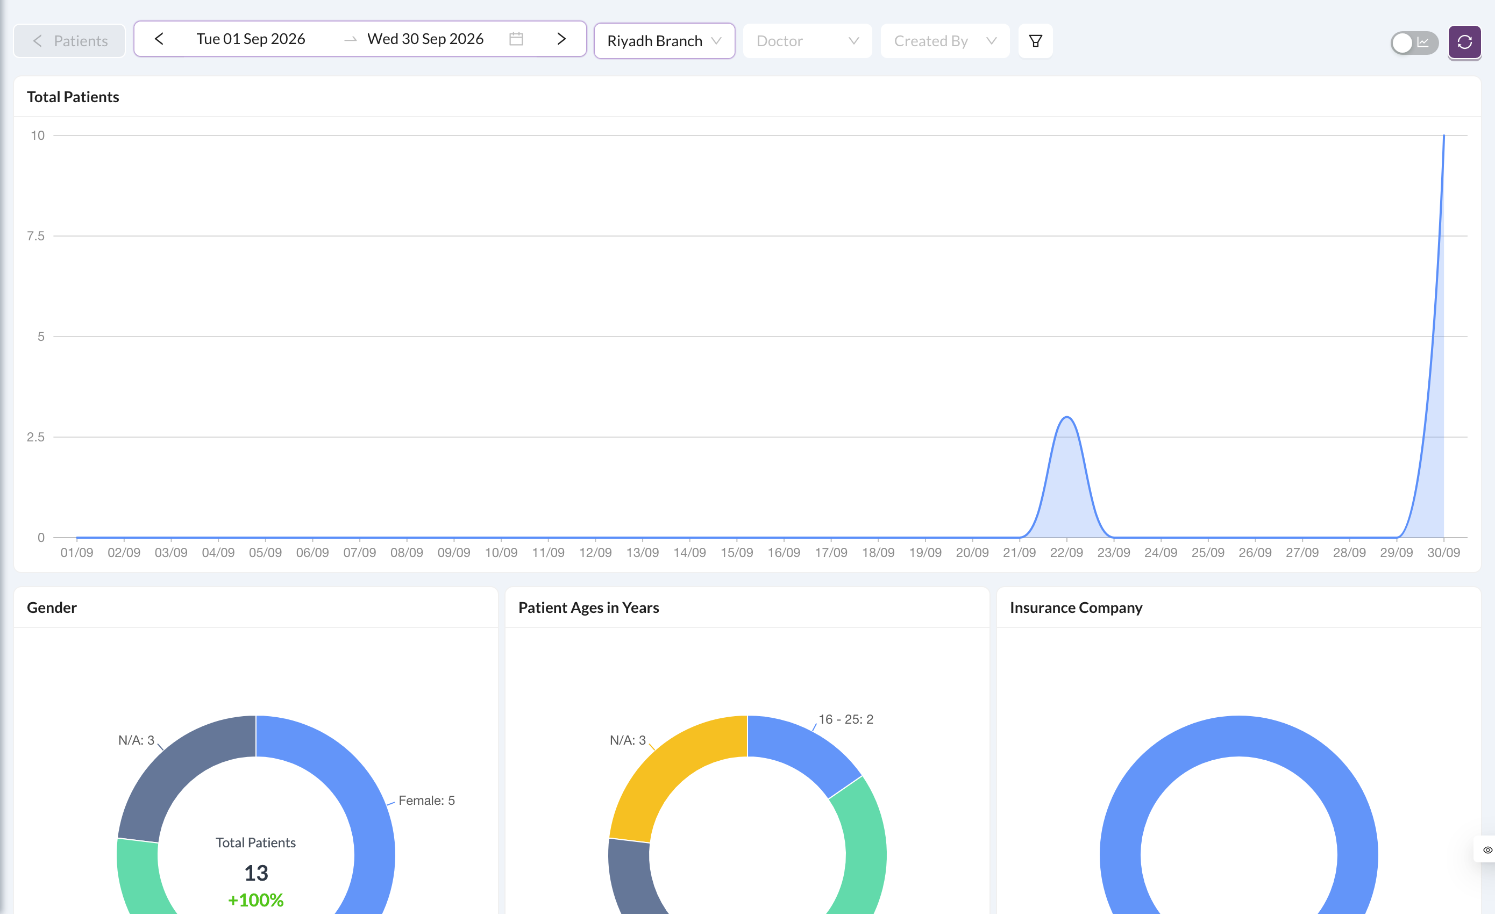Click the 'Insurance Company' title
The height and width of the screenshot is (914, 1495).
[1076, 608]
